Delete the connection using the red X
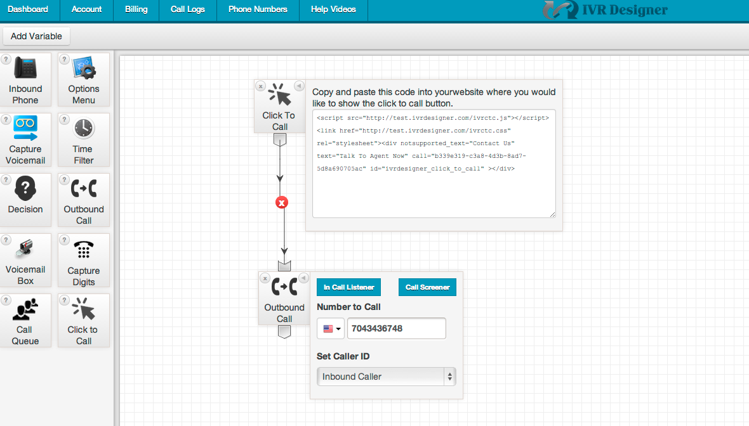Screen dimensions: 749x426 click(282, 203)
